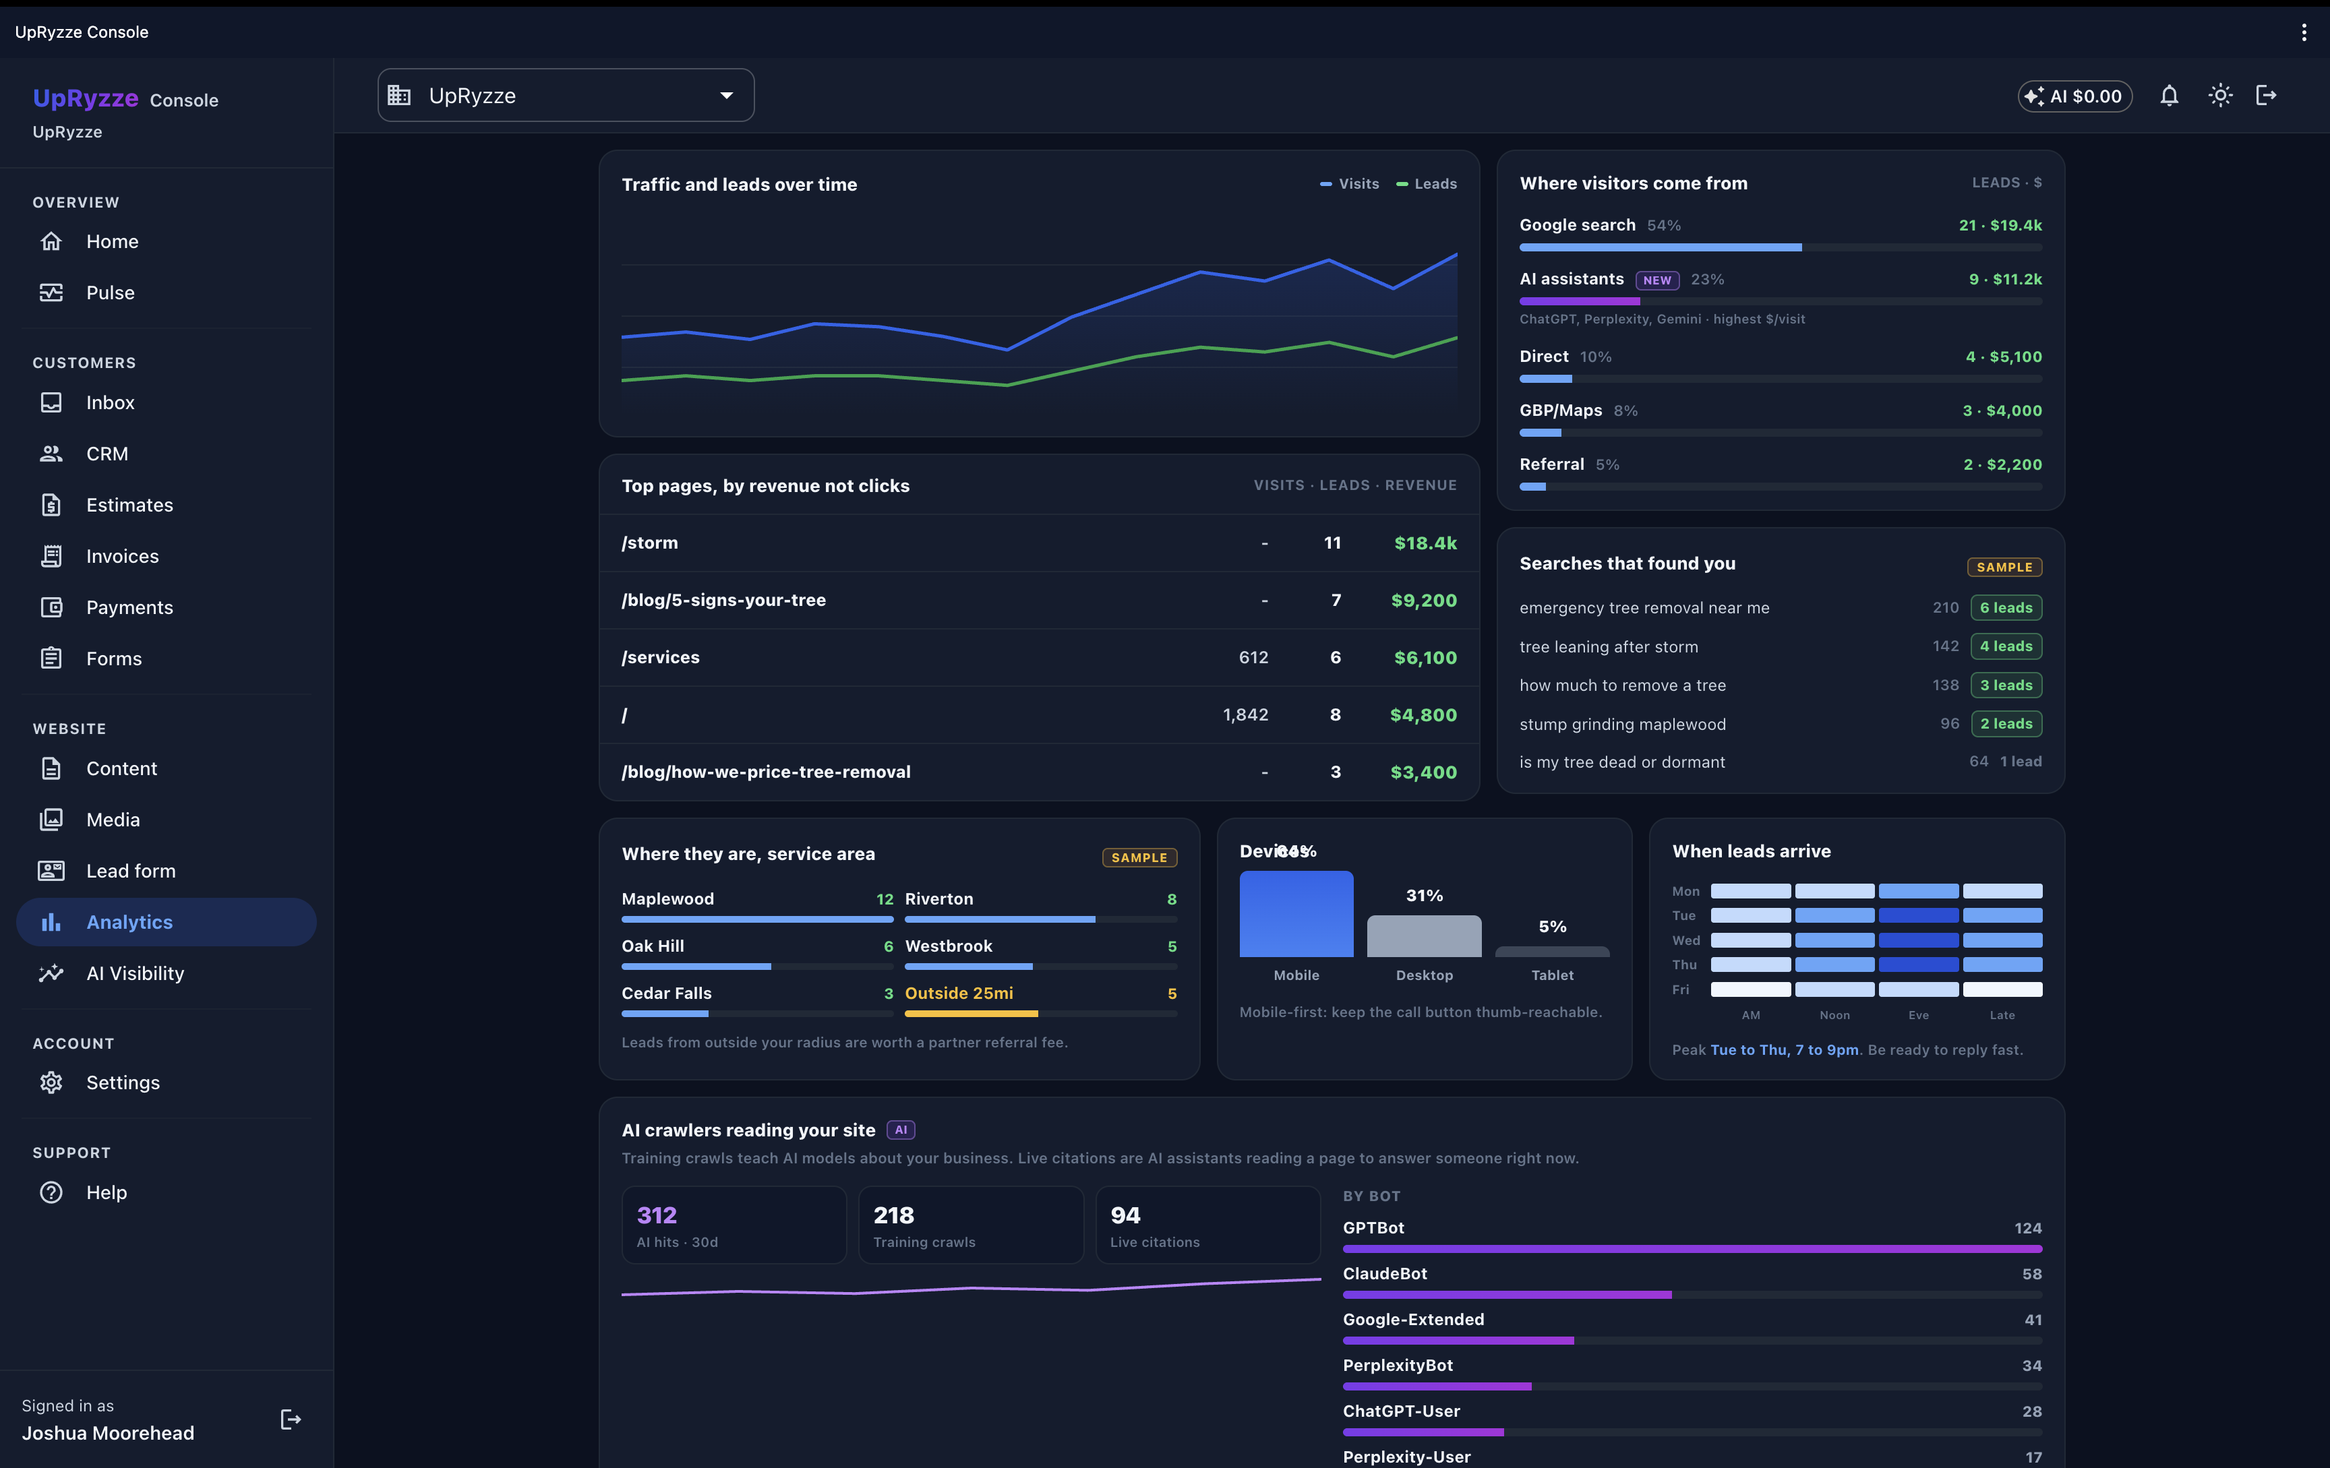Click SAMPLE badge in Searches card
This screenshot has width=2330, height=1468.
2004,568
